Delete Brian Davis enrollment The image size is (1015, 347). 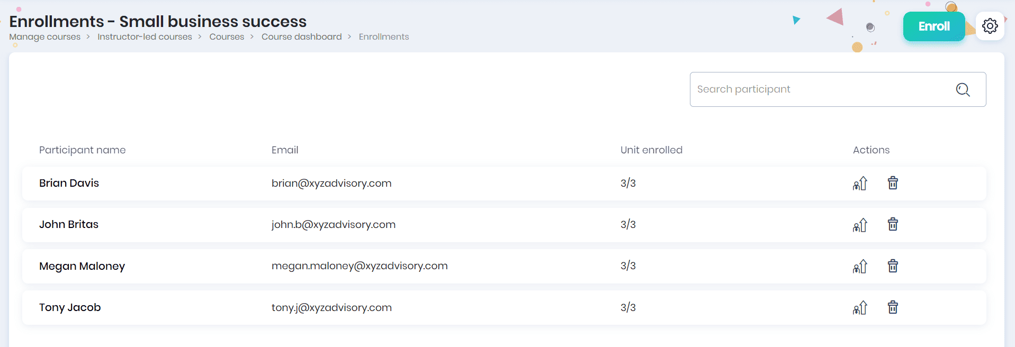pos(893,183)
